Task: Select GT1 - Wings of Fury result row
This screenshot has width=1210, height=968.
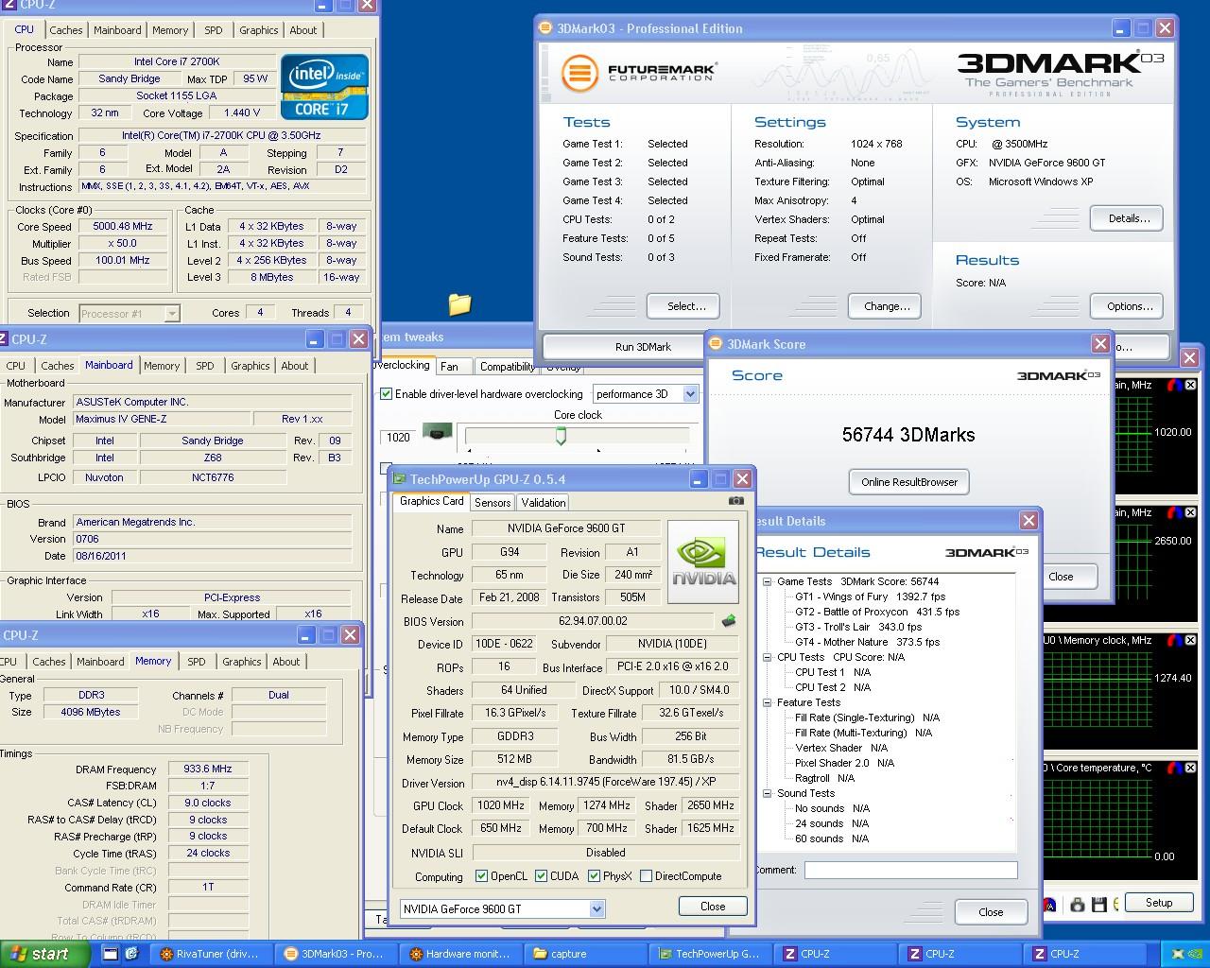Action: 870,596
